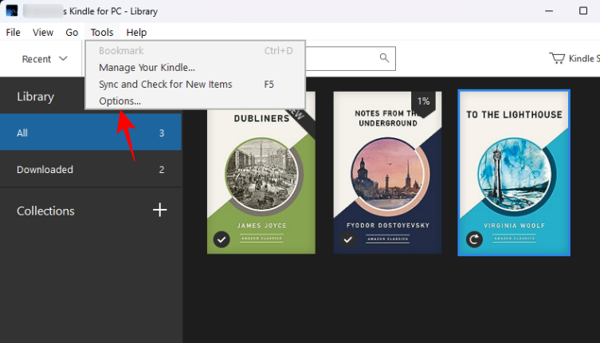This screenshot has height=343, width=600.
Task: Click Sync and Check for New Items
Action: pyautogui.click(x=165, y=84)
